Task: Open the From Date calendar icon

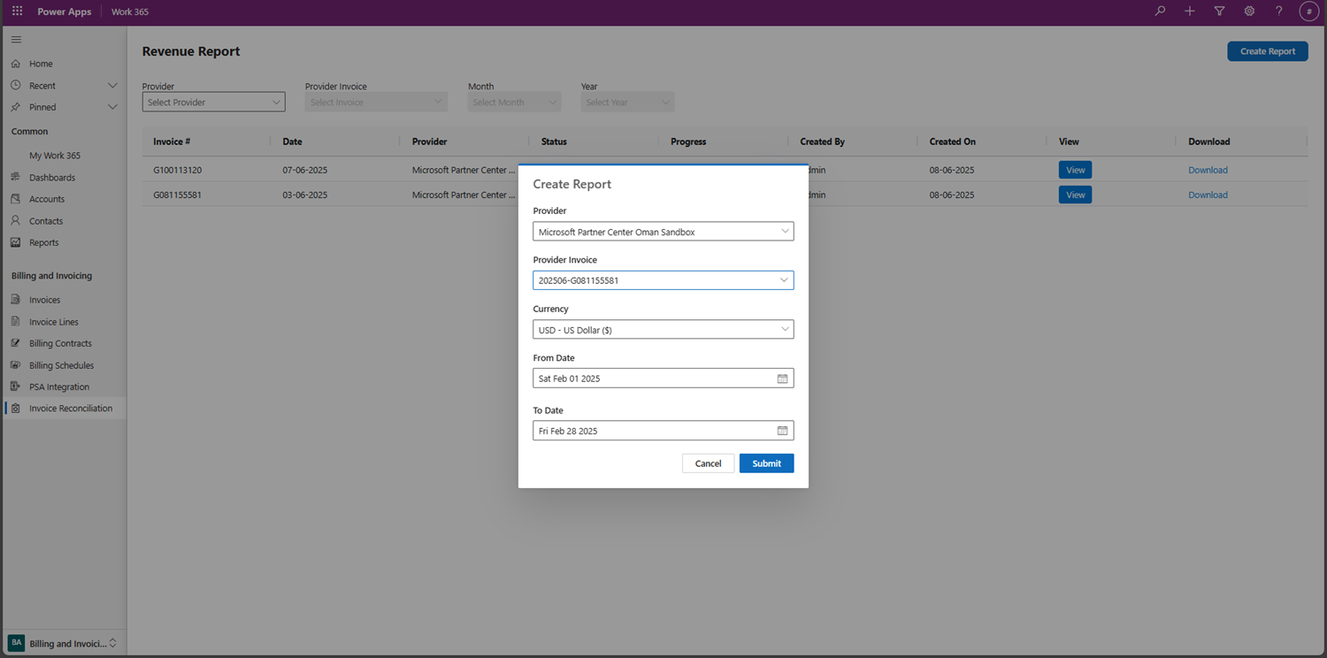Action: click(x=782, y=379)
